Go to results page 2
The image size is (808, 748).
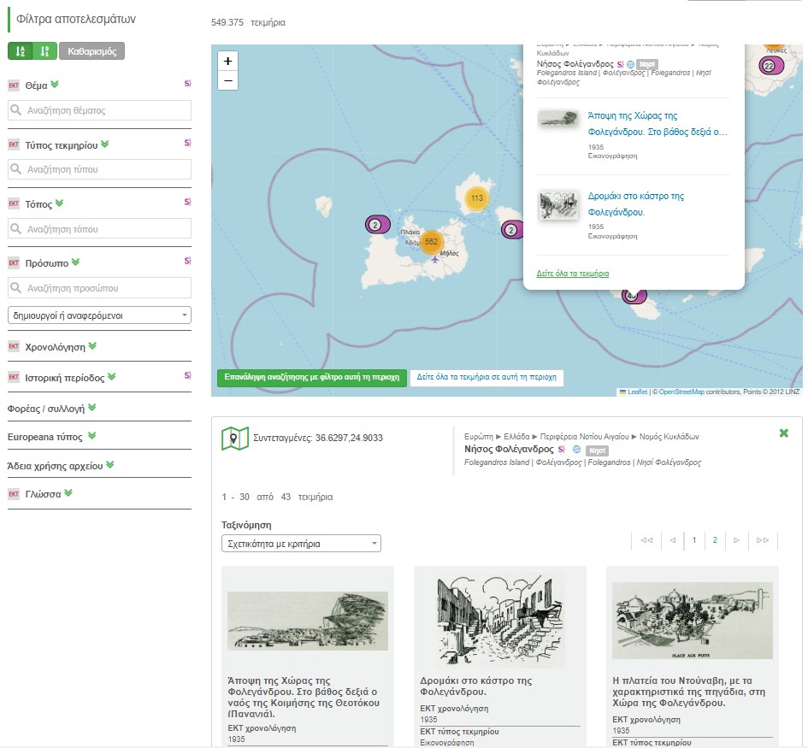pyautogui.click(x=715, y=540)
